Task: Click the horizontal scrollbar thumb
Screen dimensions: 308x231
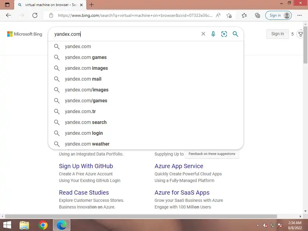Action: tap(141, 216)
